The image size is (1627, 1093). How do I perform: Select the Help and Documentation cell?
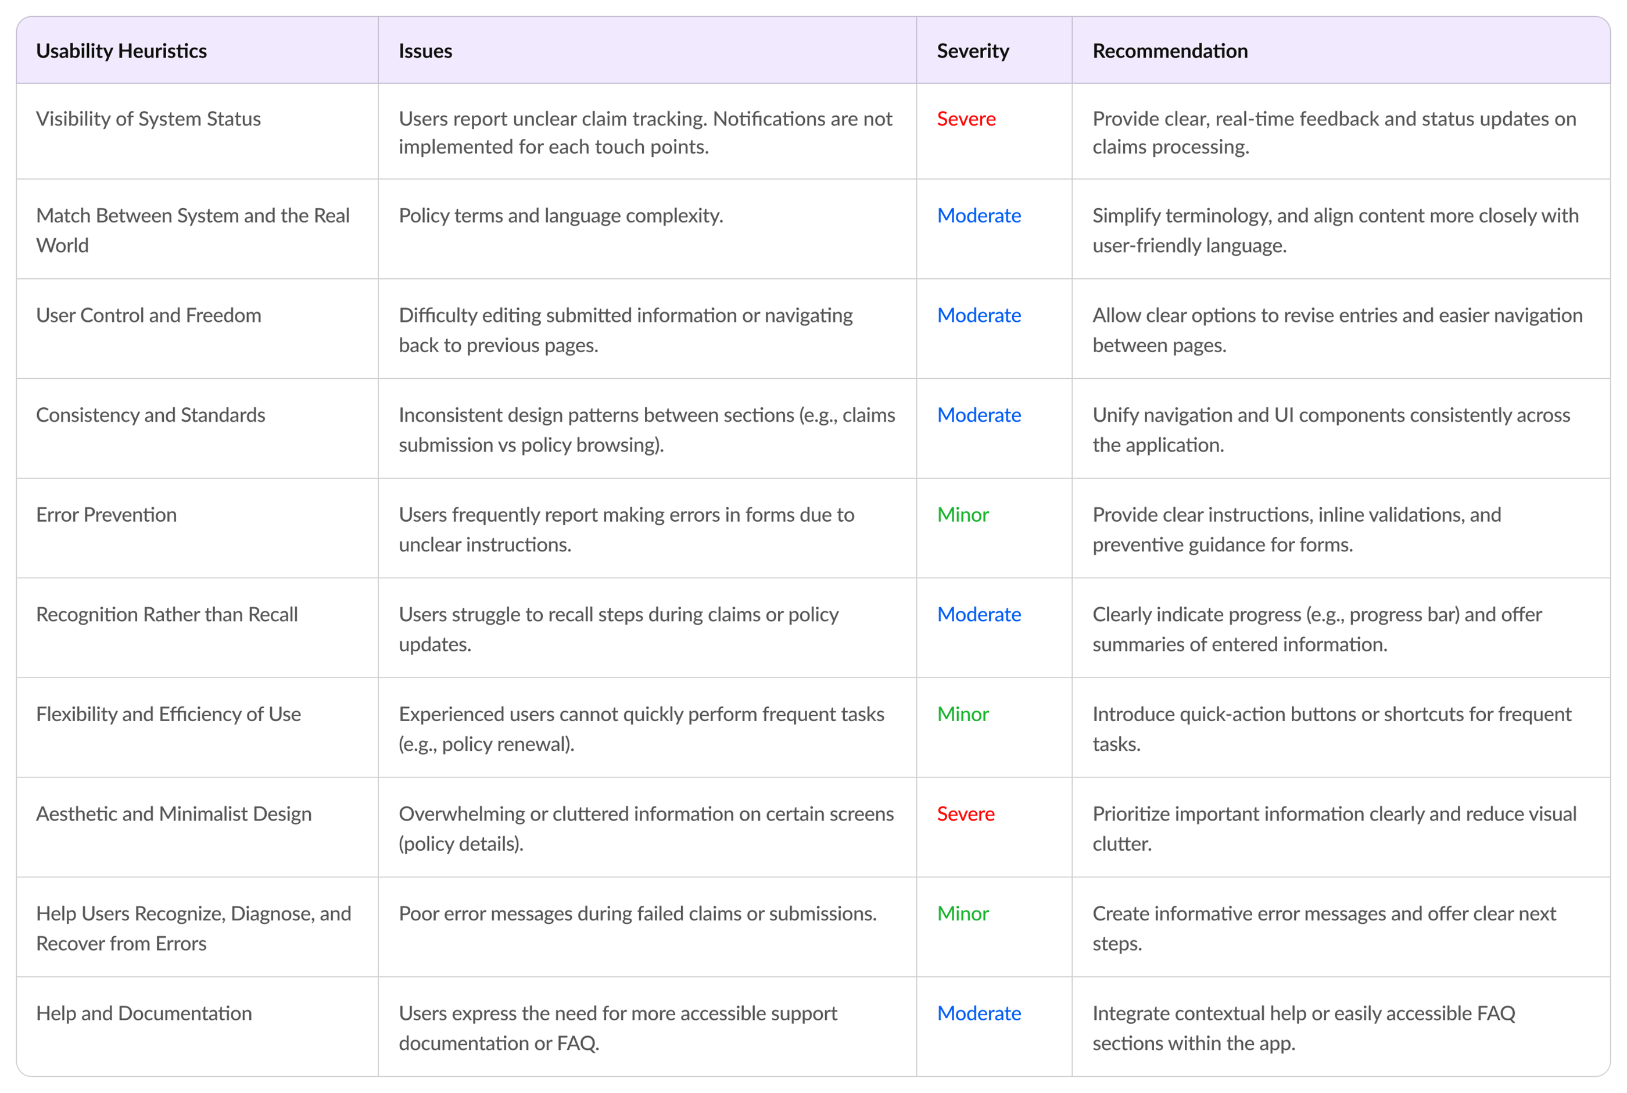[144, 1013]
